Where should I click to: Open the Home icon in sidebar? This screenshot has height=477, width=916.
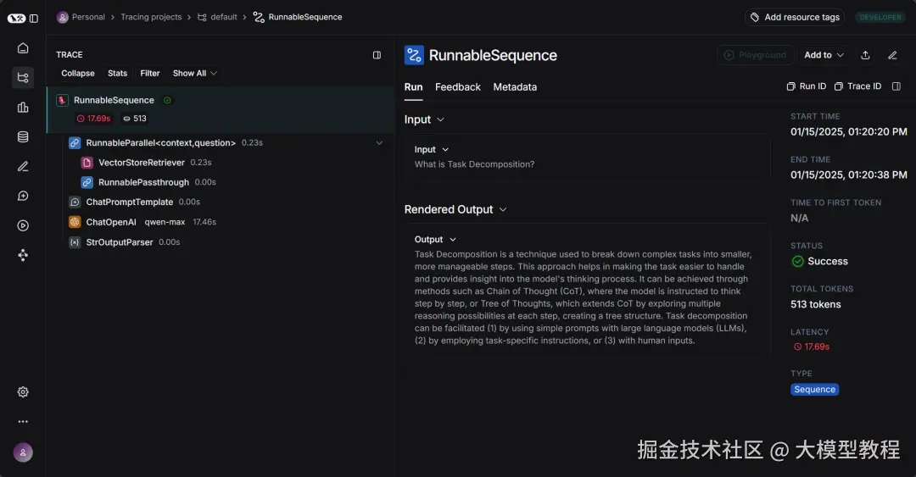click(x=23, y=48)
